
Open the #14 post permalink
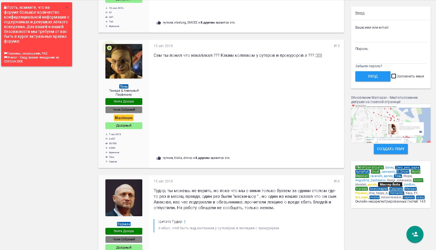click(337, 181)
